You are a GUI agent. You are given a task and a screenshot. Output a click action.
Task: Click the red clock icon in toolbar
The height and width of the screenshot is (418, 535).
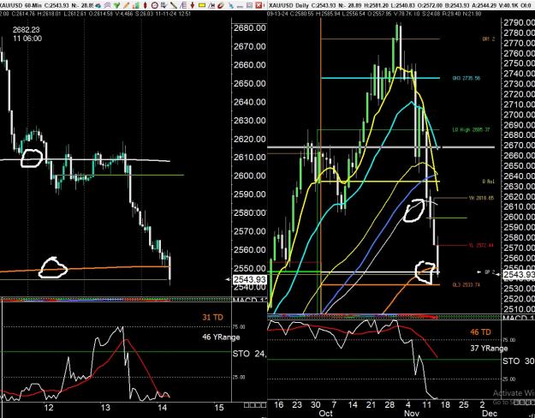[x=155, y=5]
